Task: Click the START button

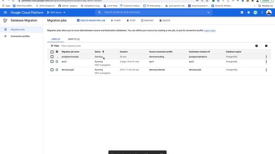Action: coord(116,21)
